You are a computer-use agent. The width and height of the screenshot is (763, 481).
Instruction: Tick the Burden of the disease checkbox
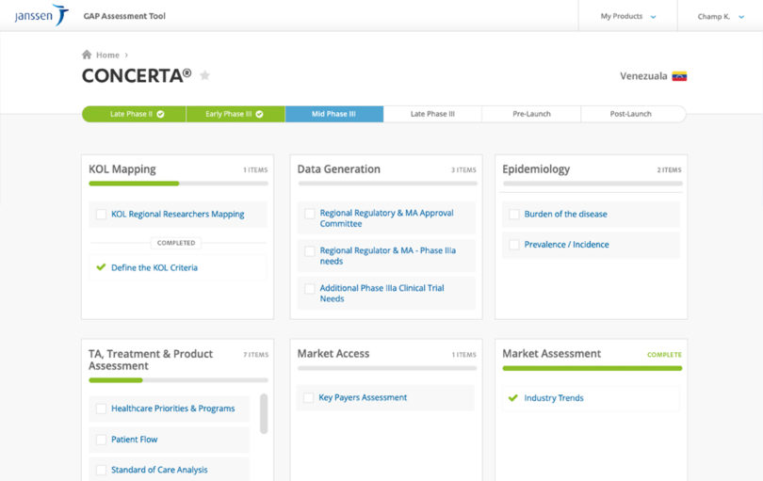[x=514, y=214]
